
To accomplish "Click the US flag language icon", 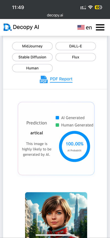I will 81,27.
